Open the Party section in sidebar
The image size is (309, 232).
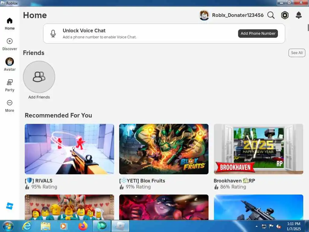[10, 85]
